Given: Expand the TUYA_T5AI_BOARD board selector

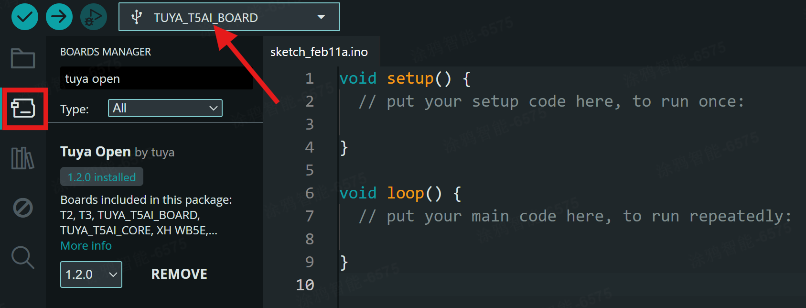Looking at the screenshot, I should (229, 17).
